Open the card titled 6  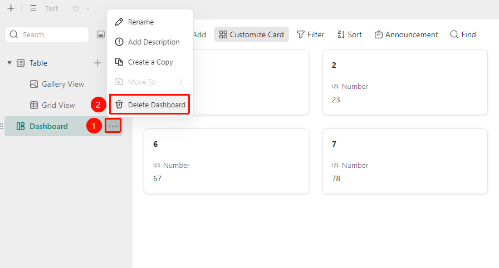(226, 161)
